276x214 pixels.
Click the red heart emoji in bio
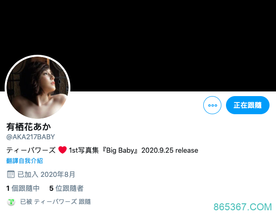[x=63, y=150]
